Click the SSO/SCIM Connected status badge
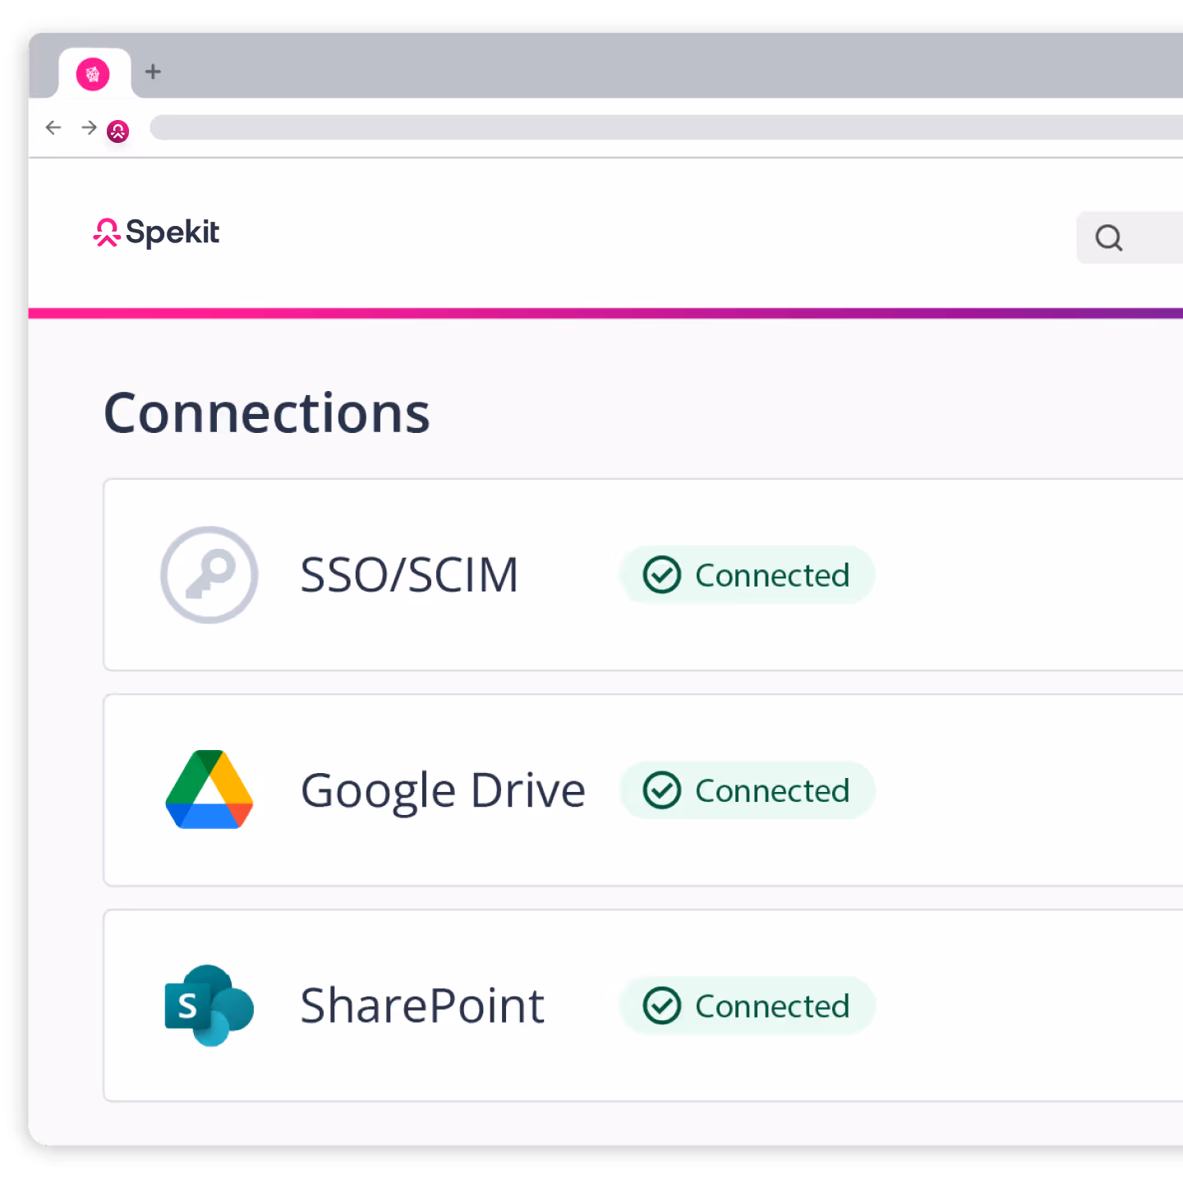 click(x=747, y=575)
